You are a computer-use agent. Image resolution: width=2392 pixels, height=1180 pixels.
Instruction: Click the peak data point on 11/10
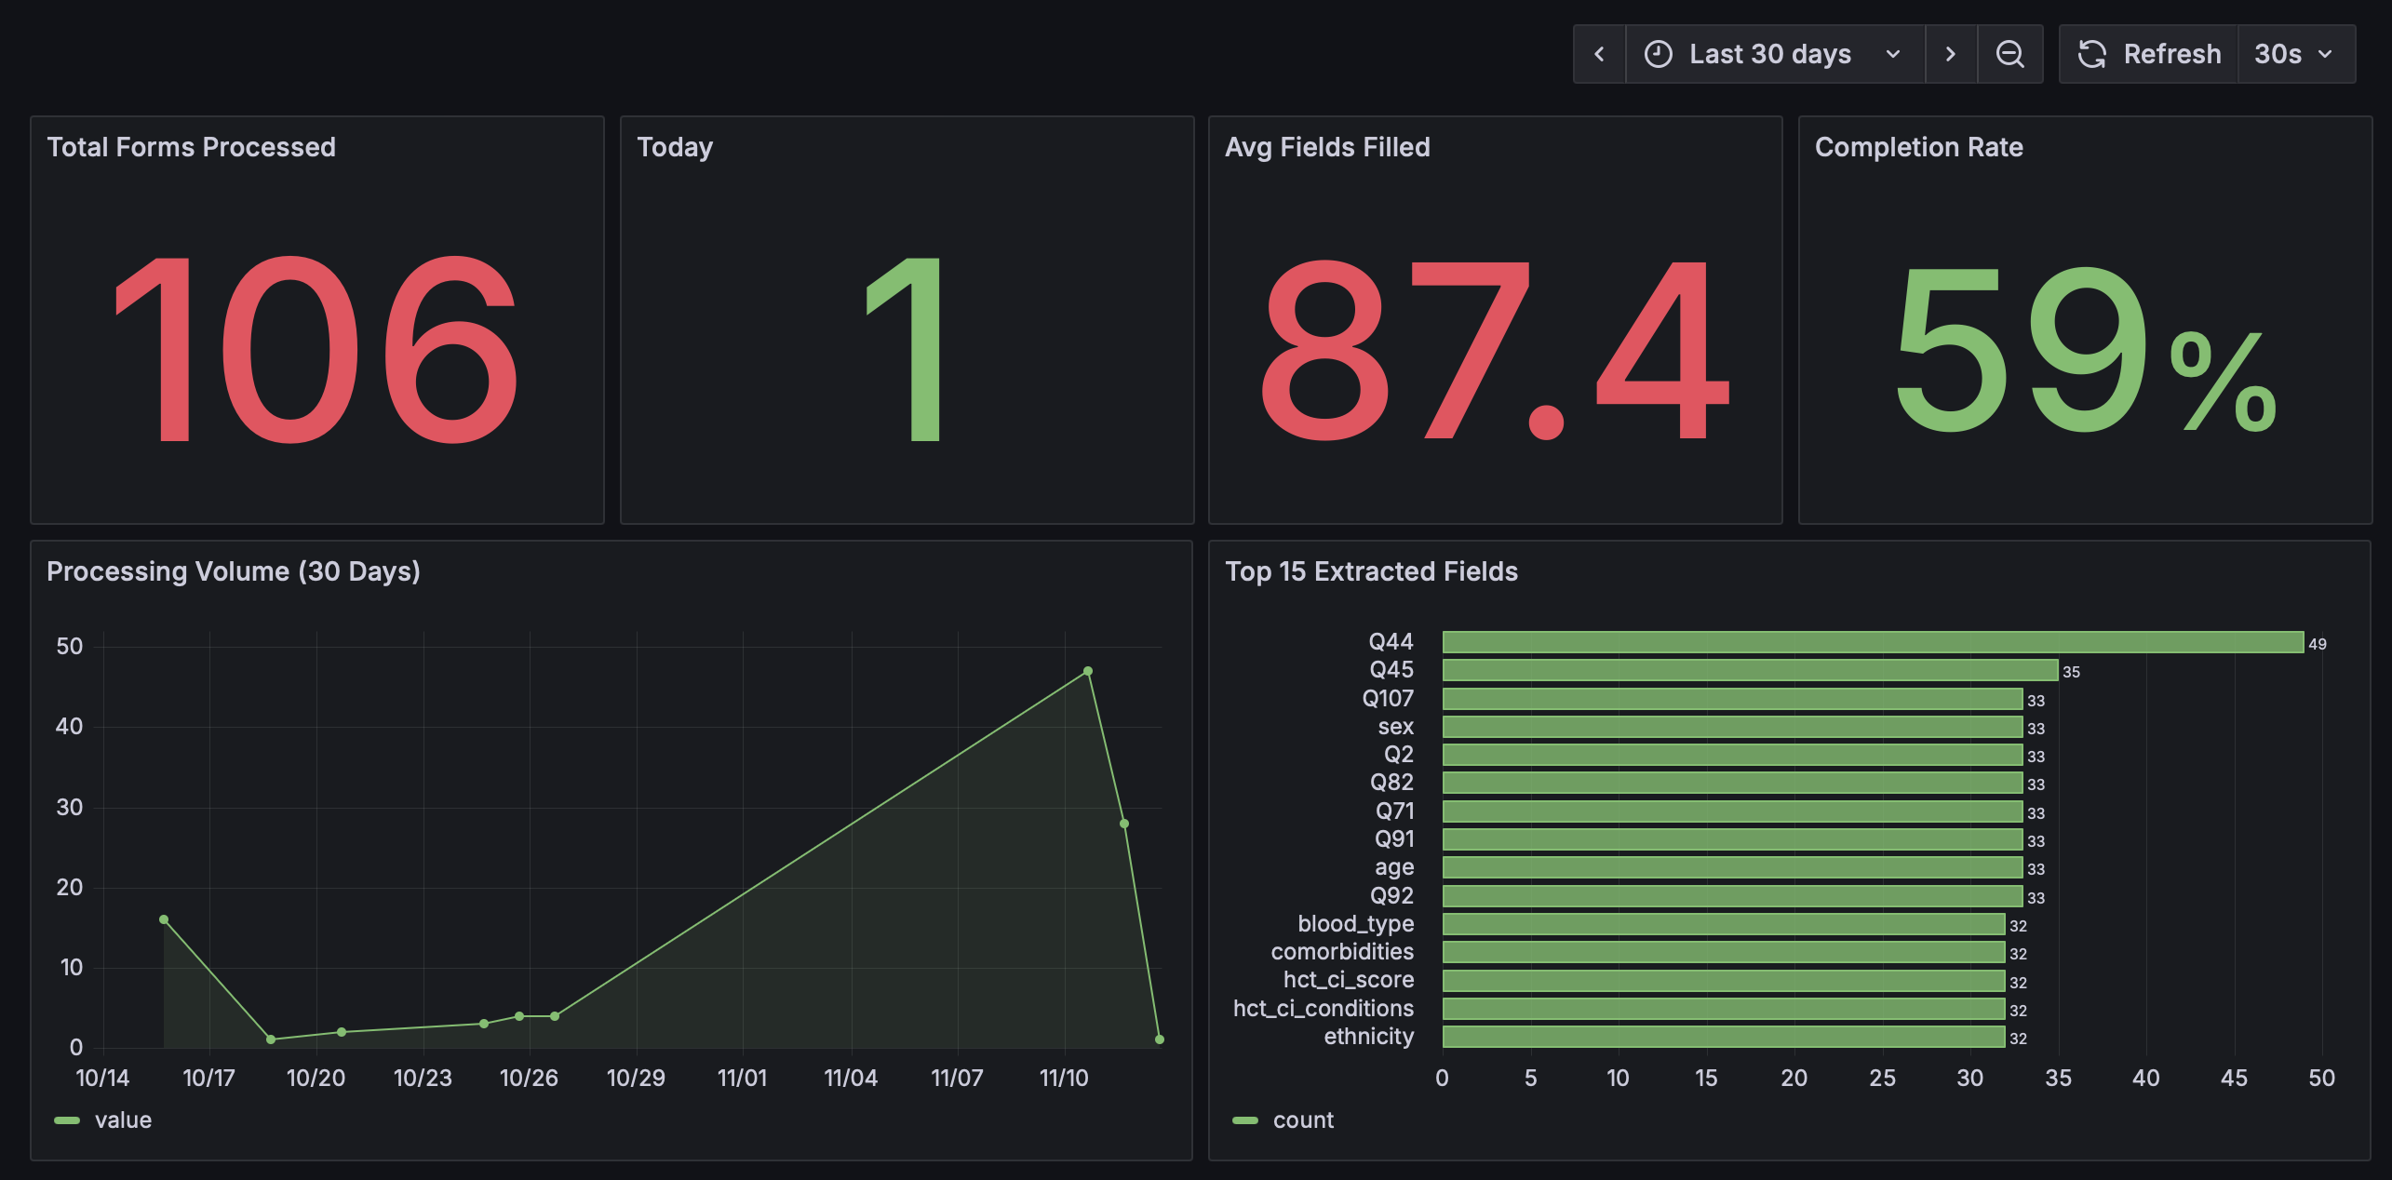tap(1087, 668)
